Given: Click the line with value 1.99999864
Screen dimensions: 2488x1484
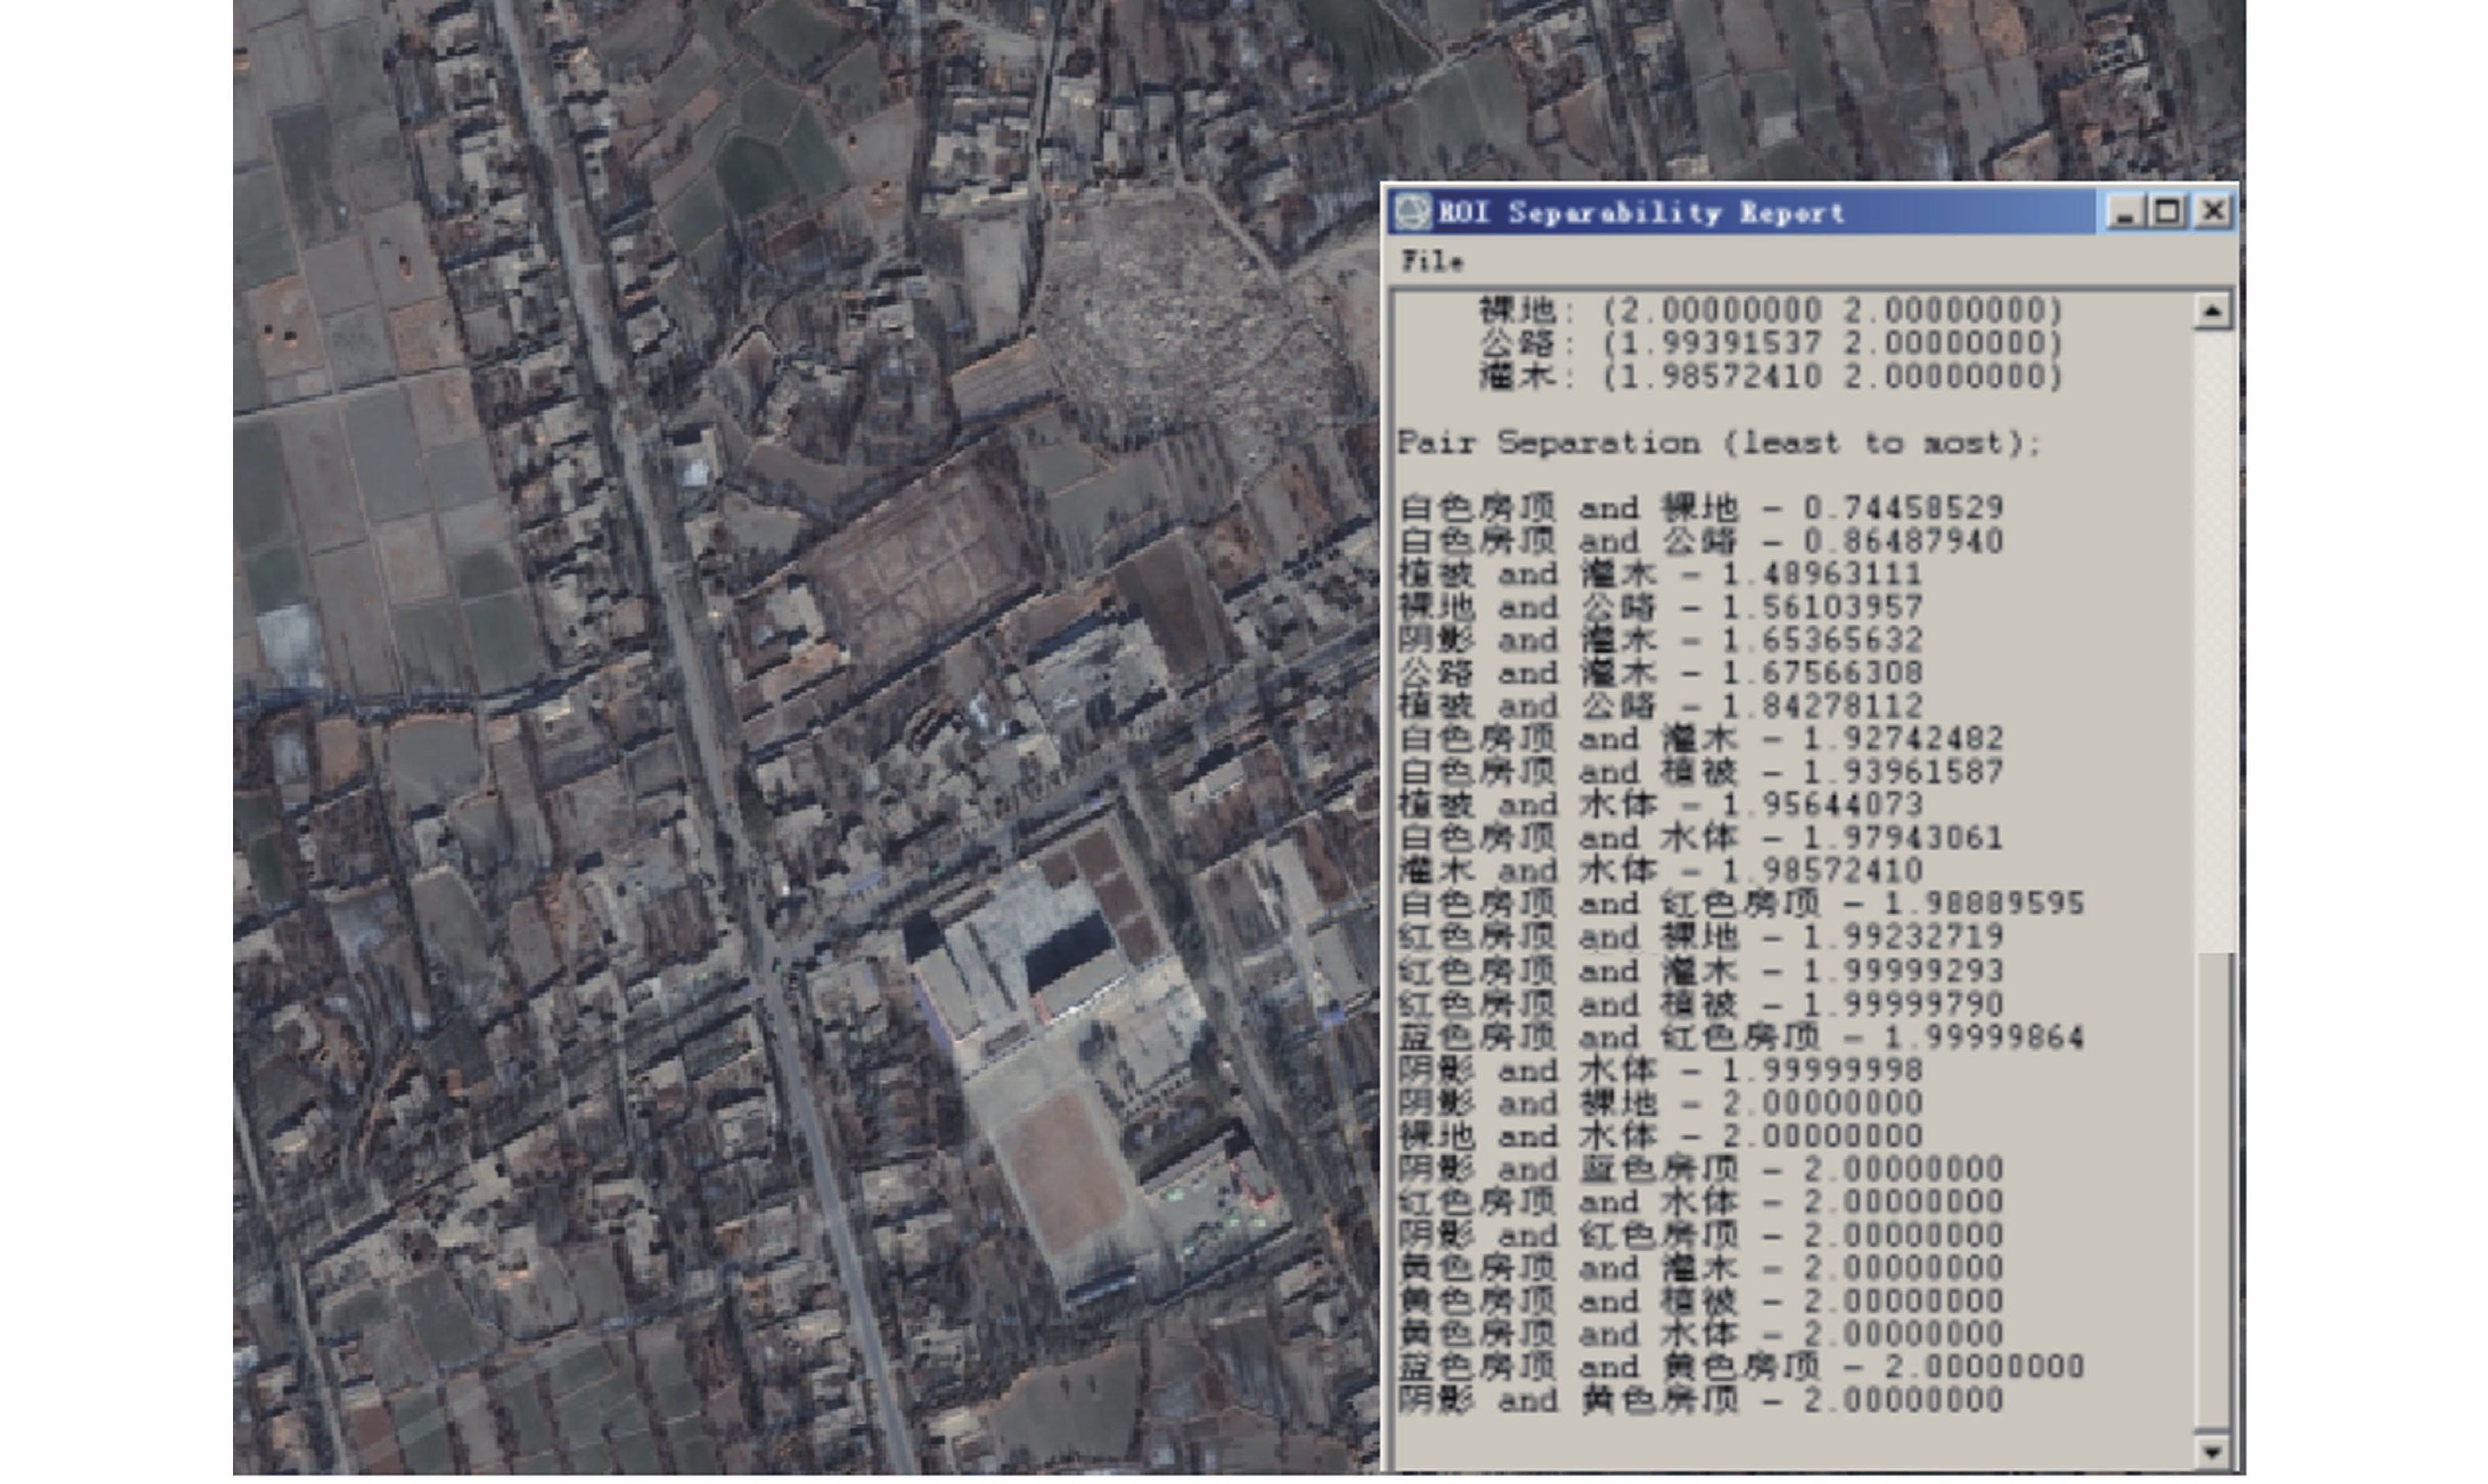Looking at the screenshot, I should click(x=1741, y=1037).
